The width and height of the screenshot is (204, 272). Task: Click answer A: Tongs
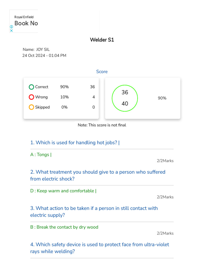[41, 155]
